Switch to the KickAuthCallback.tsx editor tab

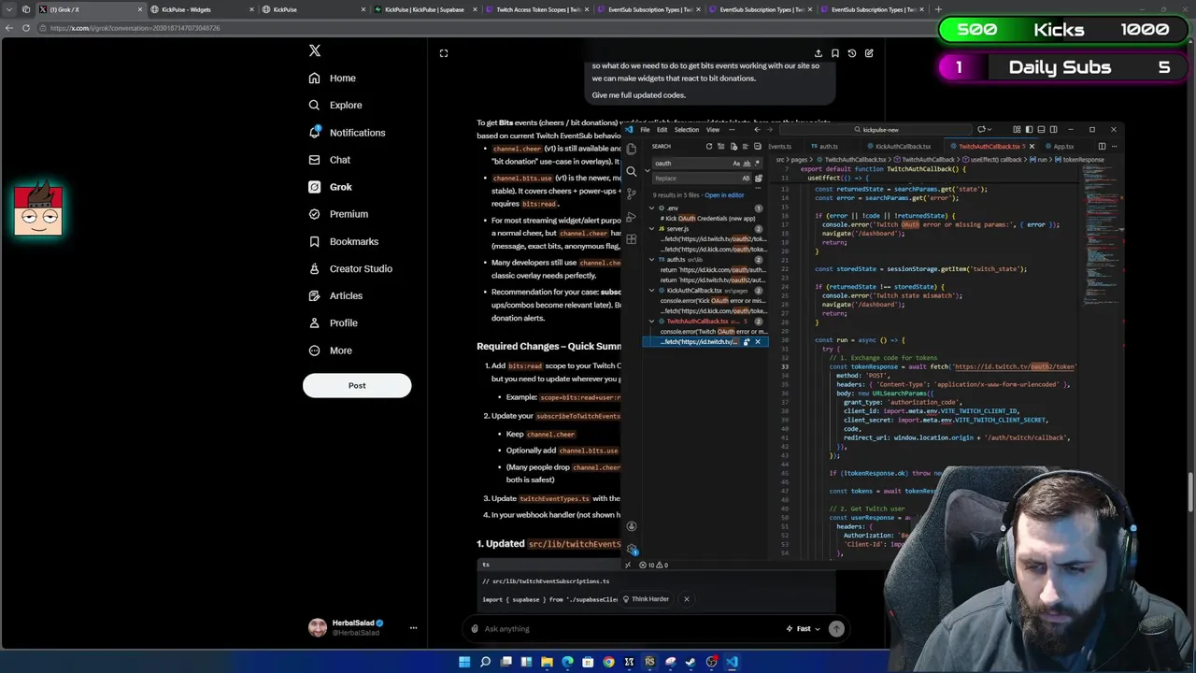(x=899, y=146)
